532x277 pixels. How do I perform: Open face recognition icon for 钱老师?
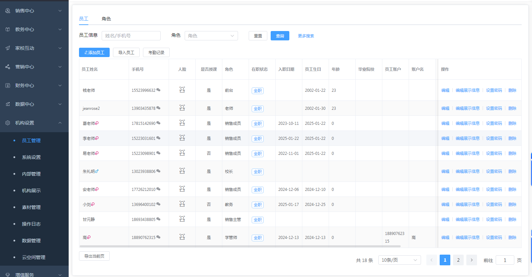coord(182,90)
